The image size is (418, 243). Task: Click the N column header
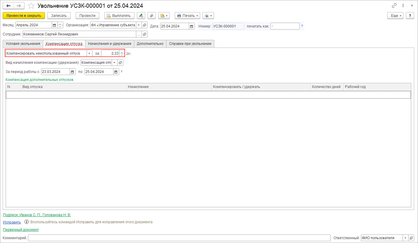pyautogui.click(x=13, y=87)
